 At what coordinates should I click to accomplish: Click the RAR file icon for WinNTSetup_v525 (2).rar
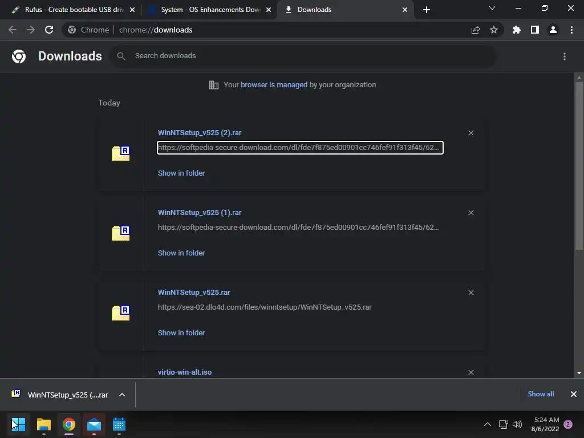point(121,153)
